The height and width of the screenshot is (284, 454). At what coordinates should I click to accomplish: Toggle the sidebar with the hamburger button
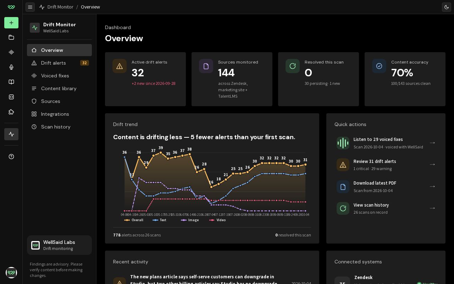coord(30,7)
